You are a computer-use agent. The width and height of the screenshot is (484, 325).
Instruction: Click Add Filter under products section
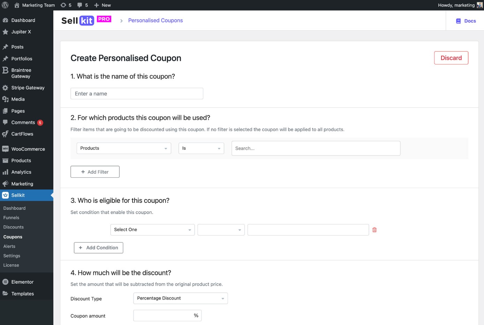95,172
